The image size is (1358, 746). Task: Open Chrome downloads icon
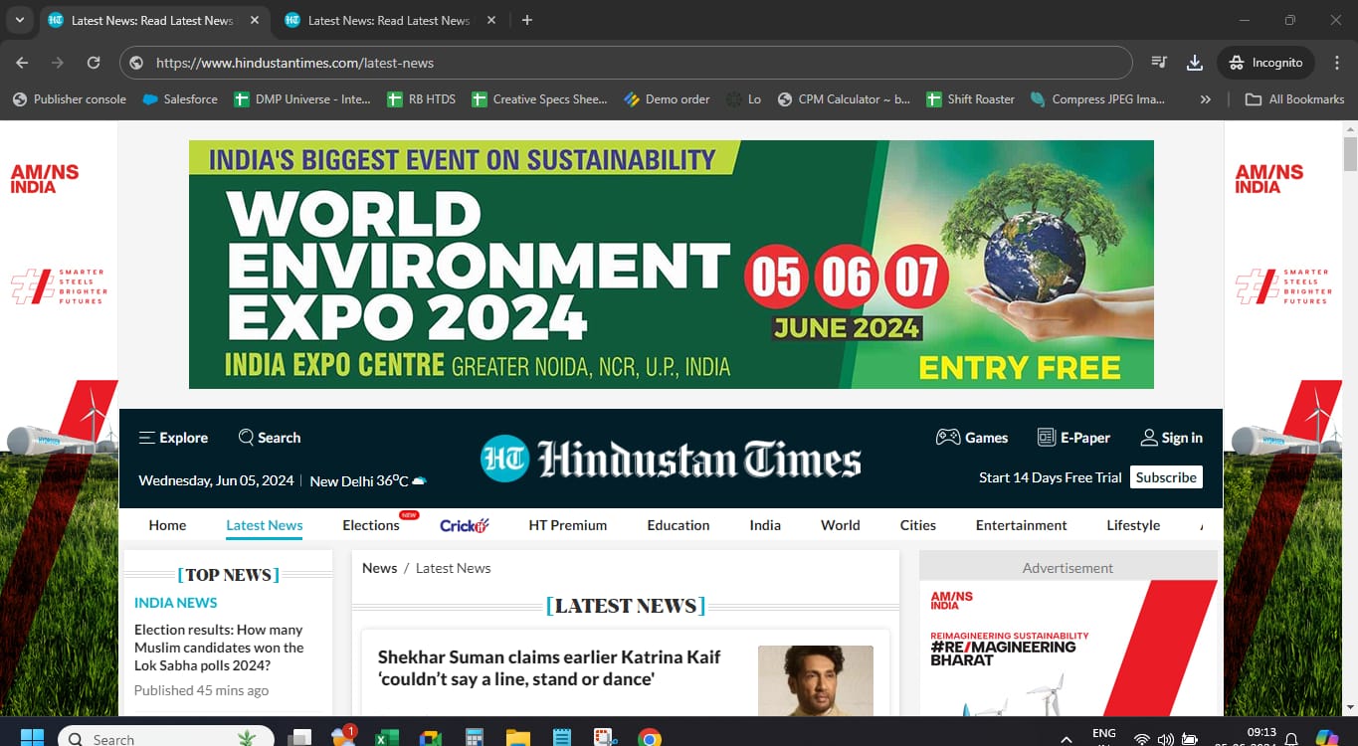(1195, 63)
